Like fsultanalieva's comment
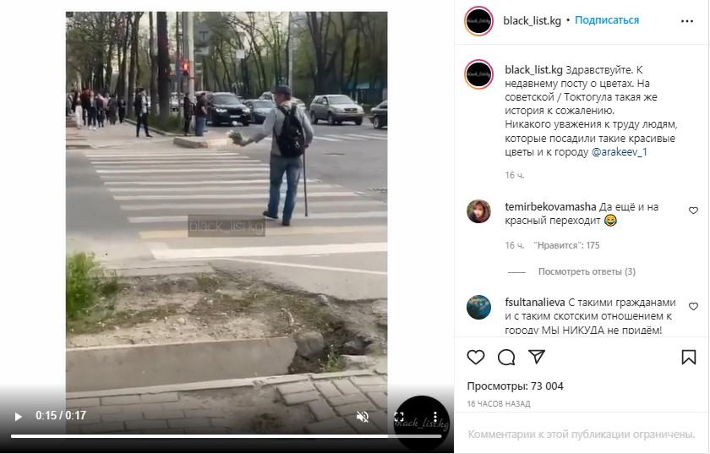 [693, 306]
